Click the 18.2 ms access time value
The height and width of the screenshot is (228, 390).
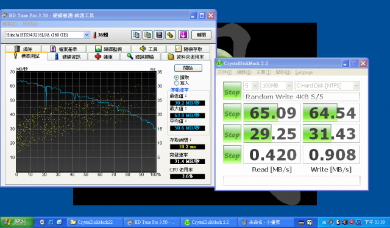point(187,147)
